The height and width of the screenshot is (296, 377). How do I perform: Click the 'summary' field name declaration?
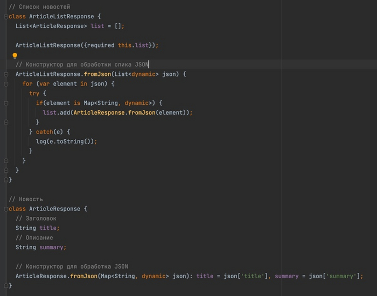(x=52, y=248)
